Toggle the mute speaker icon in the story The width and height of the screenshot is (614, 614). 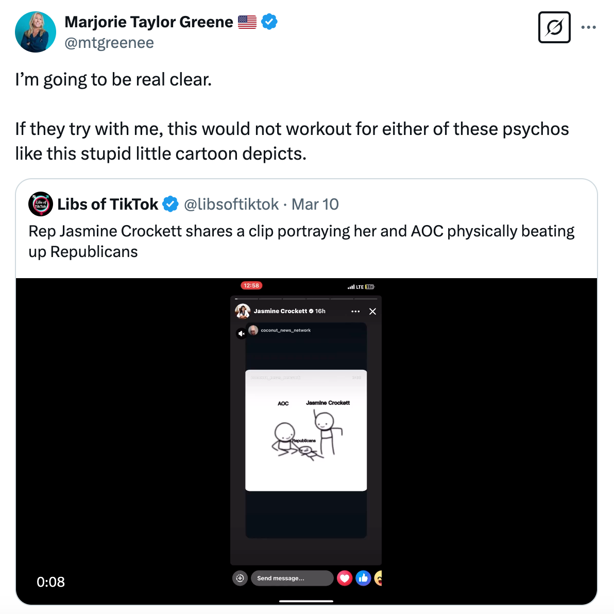pyautogui.click(x=241, y=334)
